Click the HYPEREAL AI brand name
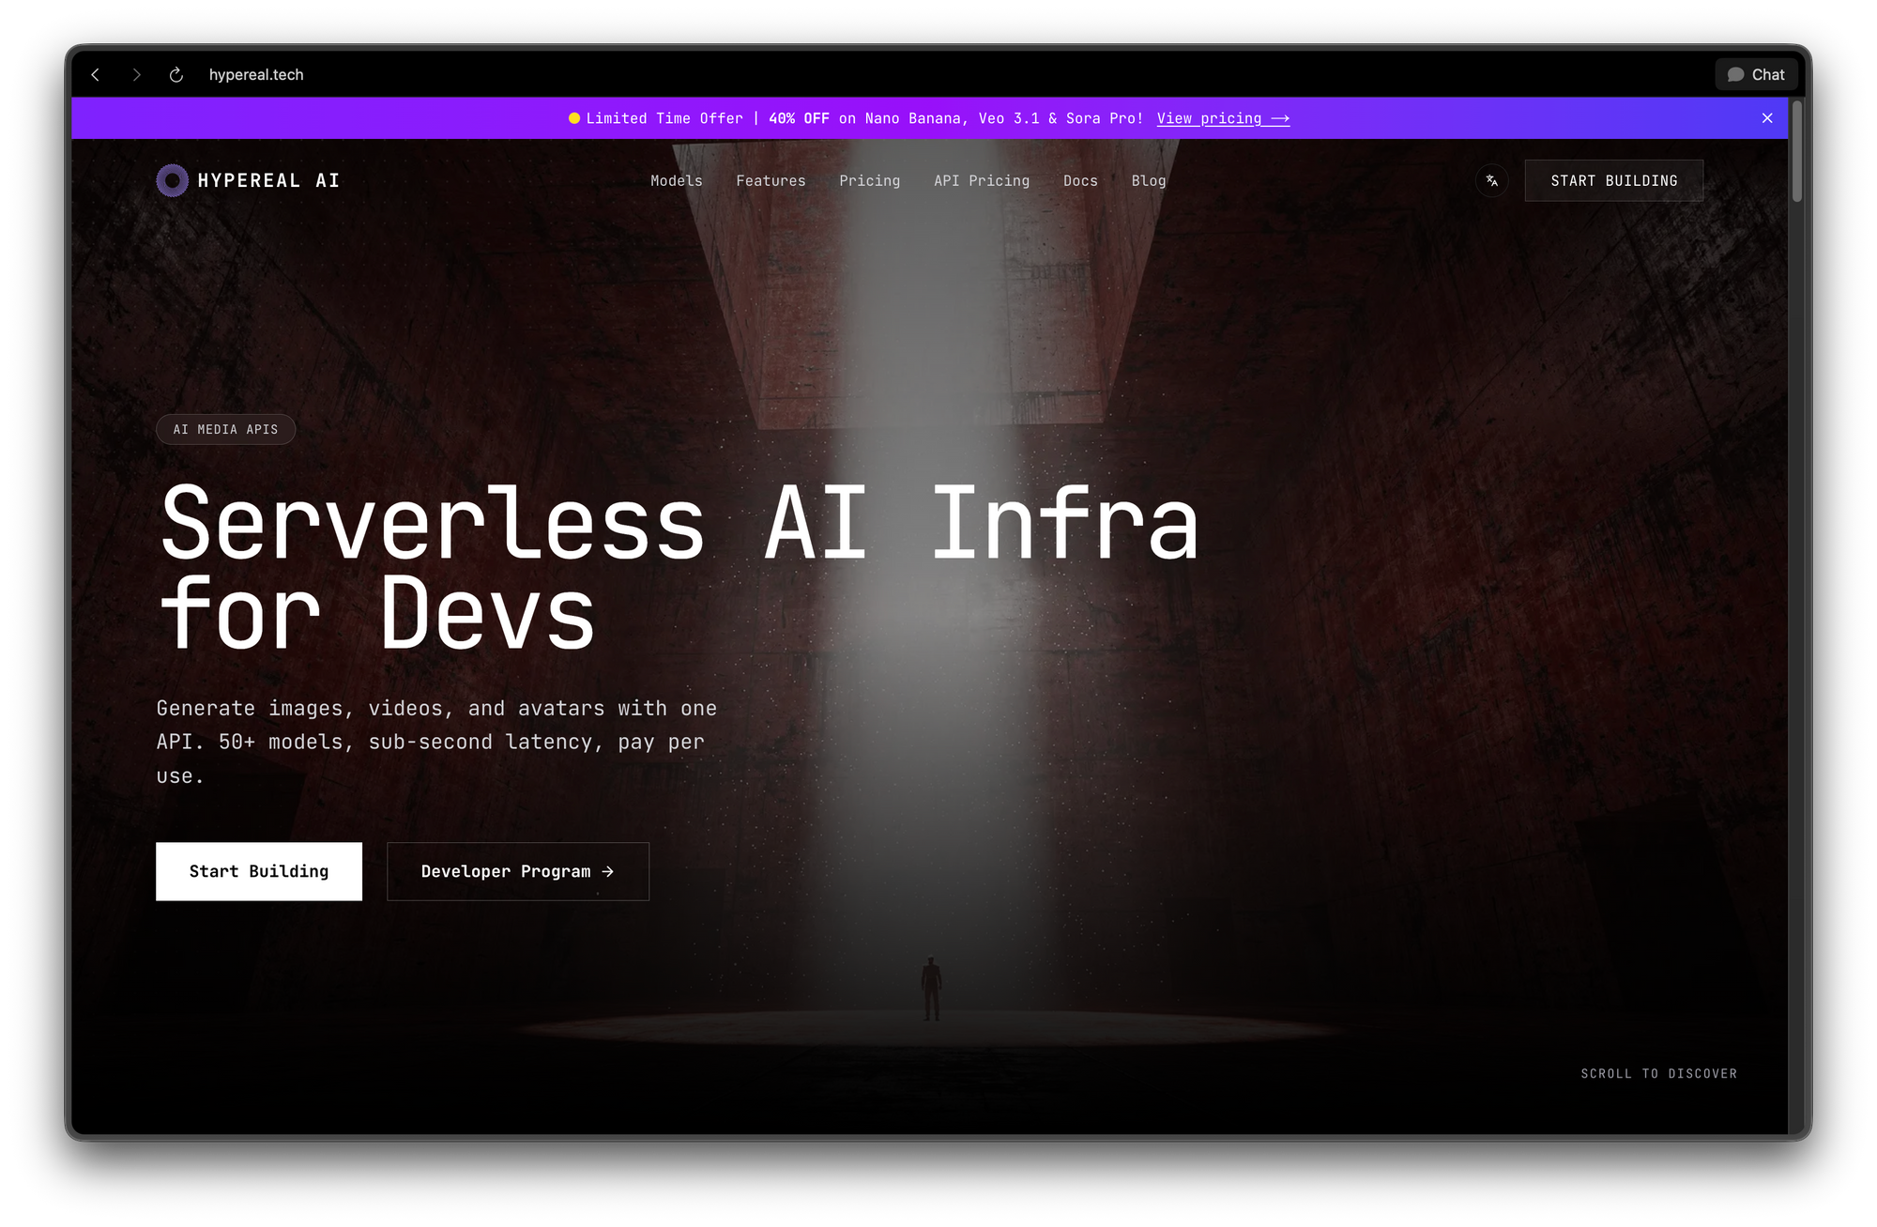Image resolution: width=1877 pixels, height=1227 pixels. pos(268,180)
